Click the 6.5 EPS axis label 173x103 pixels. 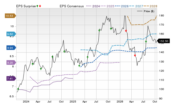pos(12,97)
